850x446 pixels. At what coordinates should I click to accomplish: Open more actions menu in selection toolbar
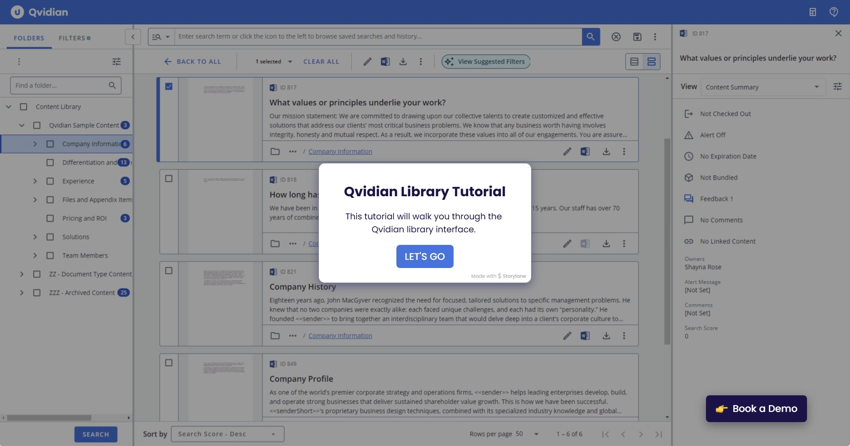(421, 62)
